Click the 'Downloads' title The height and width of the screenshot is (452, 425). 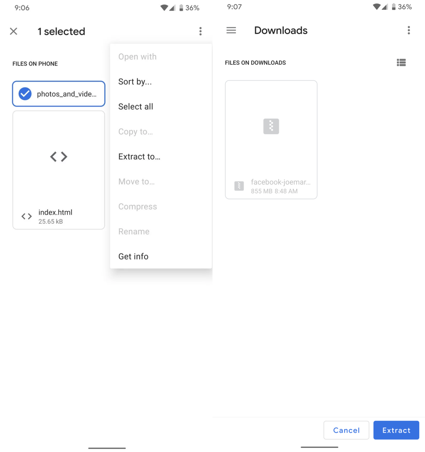coord(281,30)
